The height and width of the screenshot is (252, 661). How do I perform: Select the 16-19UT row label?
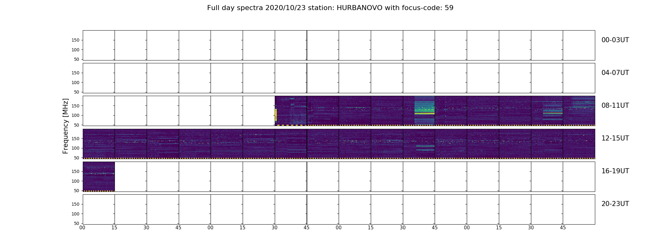[615, 171]
